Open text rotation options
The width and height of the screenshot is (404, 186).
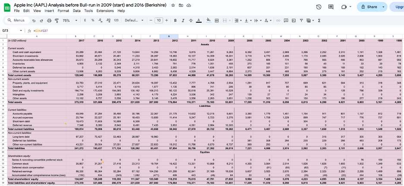pyautogui.click(x=268, y=20)
